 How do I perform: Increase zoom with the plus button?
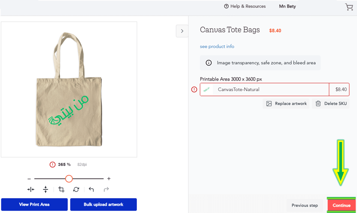tap(109, 179)
